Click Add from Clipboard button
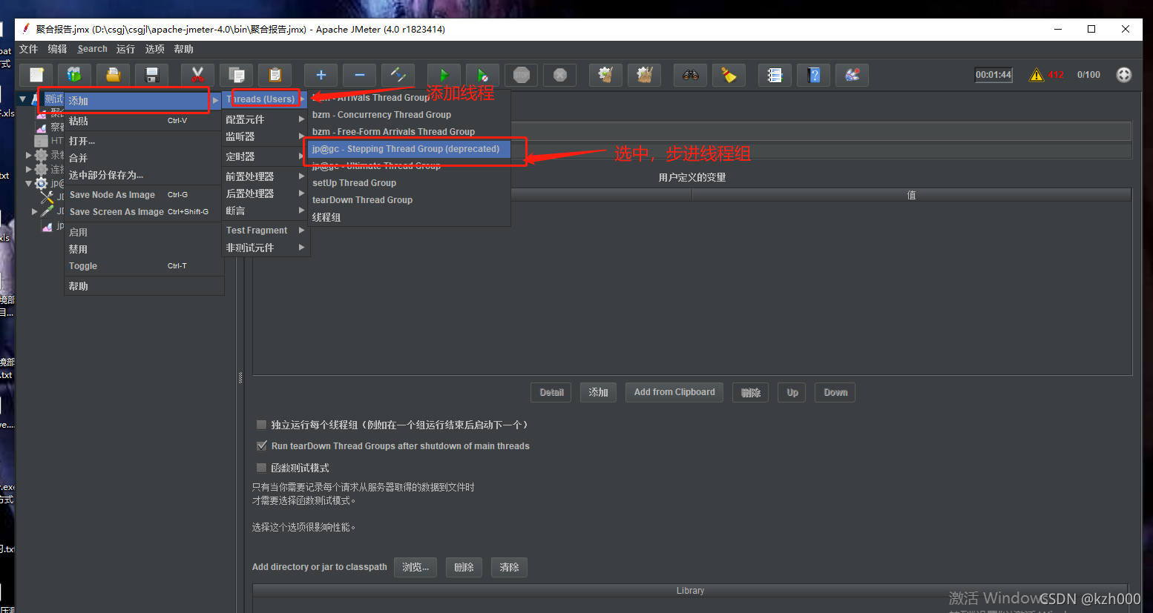 (674, 392)
